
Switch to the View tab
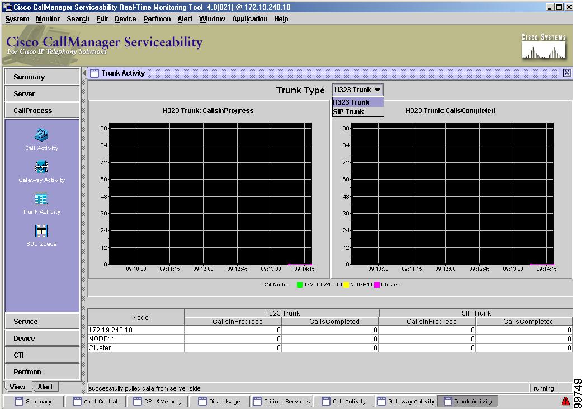(17, 387)
